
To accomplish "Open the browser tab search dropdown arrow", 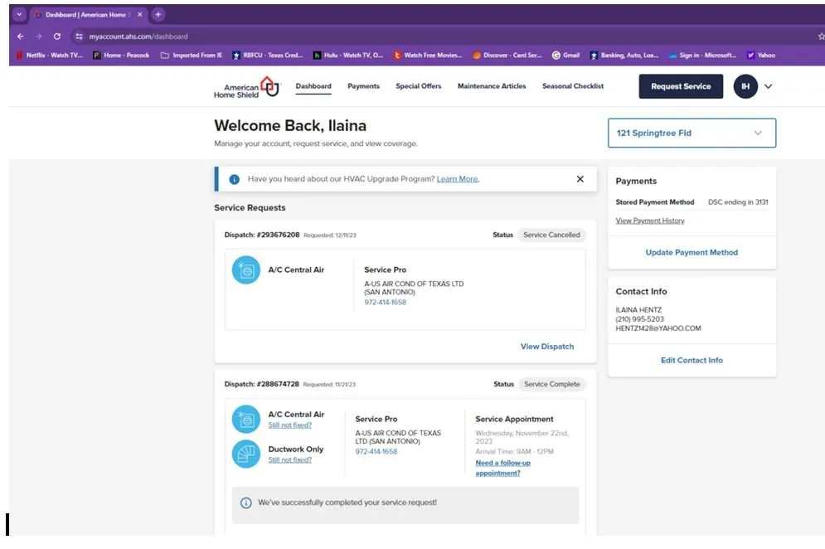I will click(20, 15).
